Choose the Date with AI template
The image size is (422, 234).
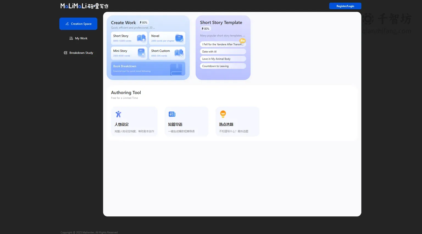[223, 52]
